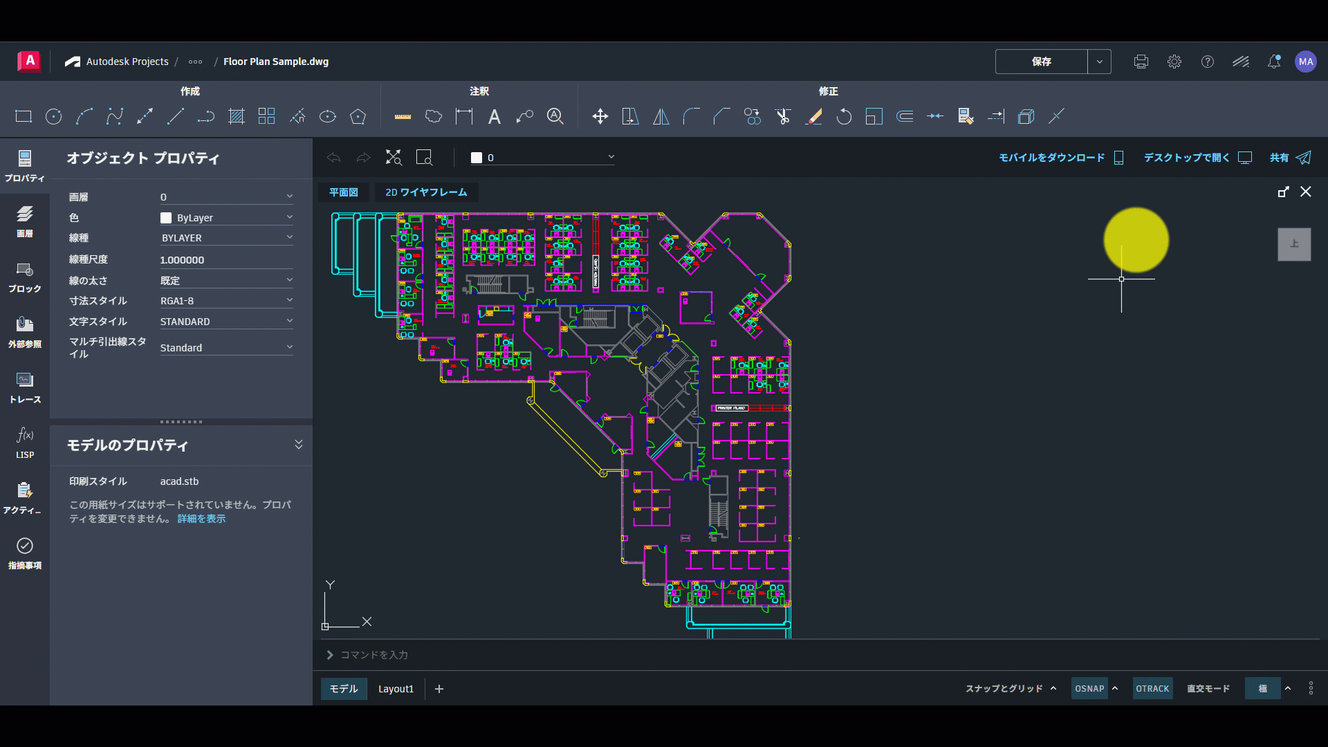Toggle OSNAP mode
Image resolution: width=1328 pixels, height=747 pixels.
click(1089, 688)
